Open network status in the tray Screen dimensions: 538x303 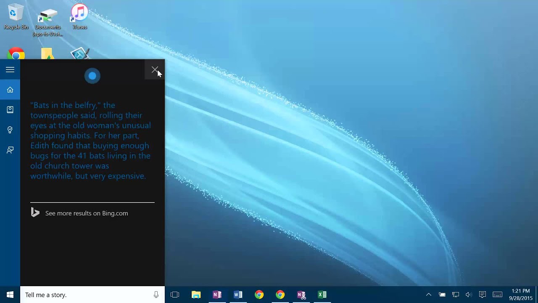click(456, 295)
